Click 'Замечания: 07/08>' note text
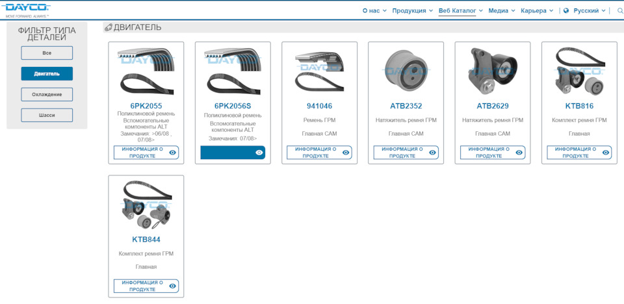Screen dimensions: 624x304 click(233, 138)
